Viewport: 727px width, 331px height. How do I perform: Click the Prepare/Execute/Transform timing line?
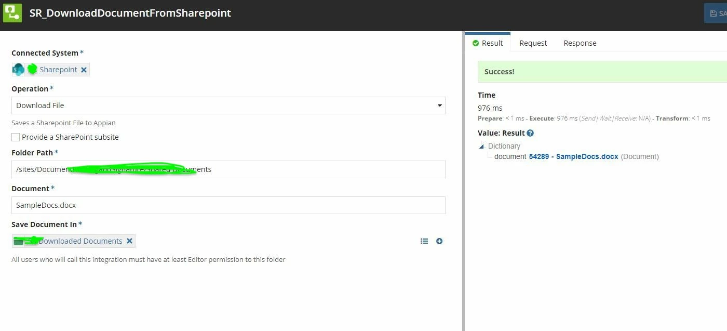pyautogui.click(x=594, y=118)
